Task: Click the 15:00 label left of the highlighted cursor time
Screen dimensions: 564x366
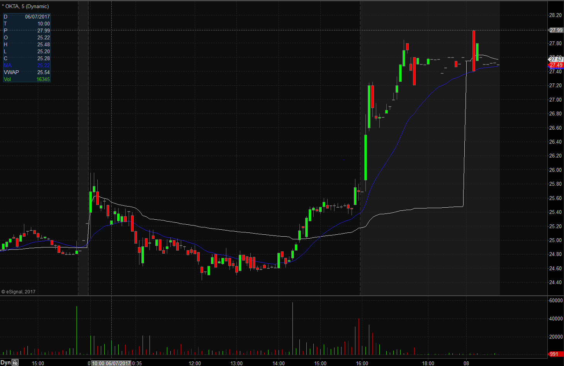Action: coord(38,363)
